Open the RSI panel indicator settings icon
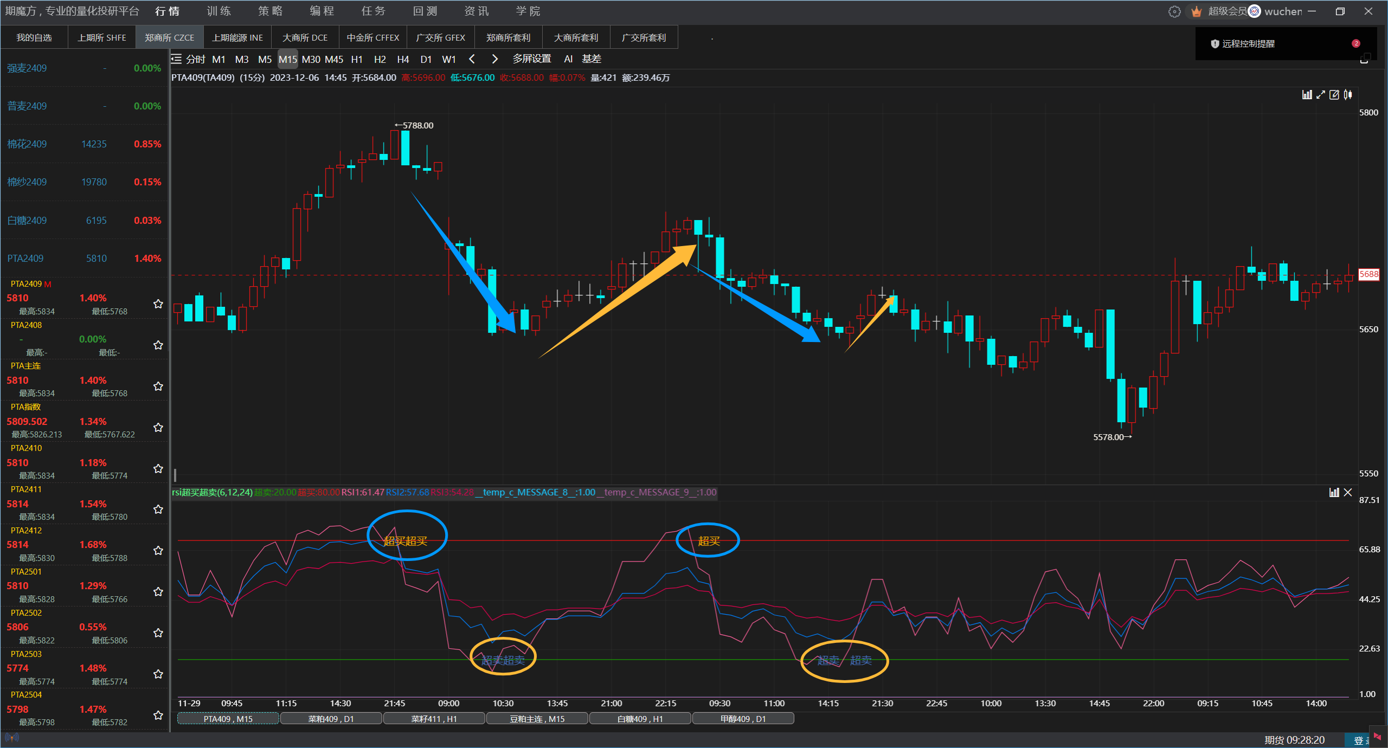Image resolution: width=1388 pixels, height=748 pixels. 1334,492
